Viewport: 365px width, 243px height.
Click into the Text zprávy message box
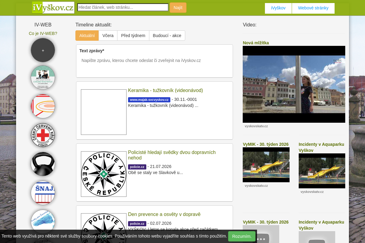(x=155, y=65)
